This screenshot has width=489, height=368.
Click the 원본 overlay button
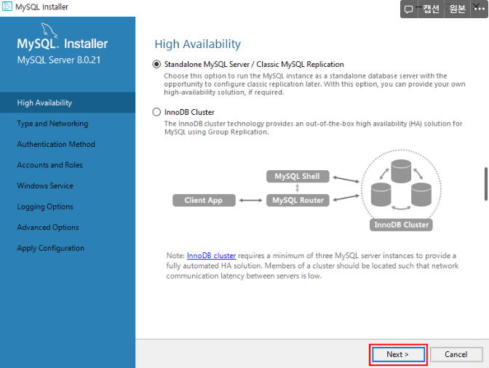click(457, 9)
